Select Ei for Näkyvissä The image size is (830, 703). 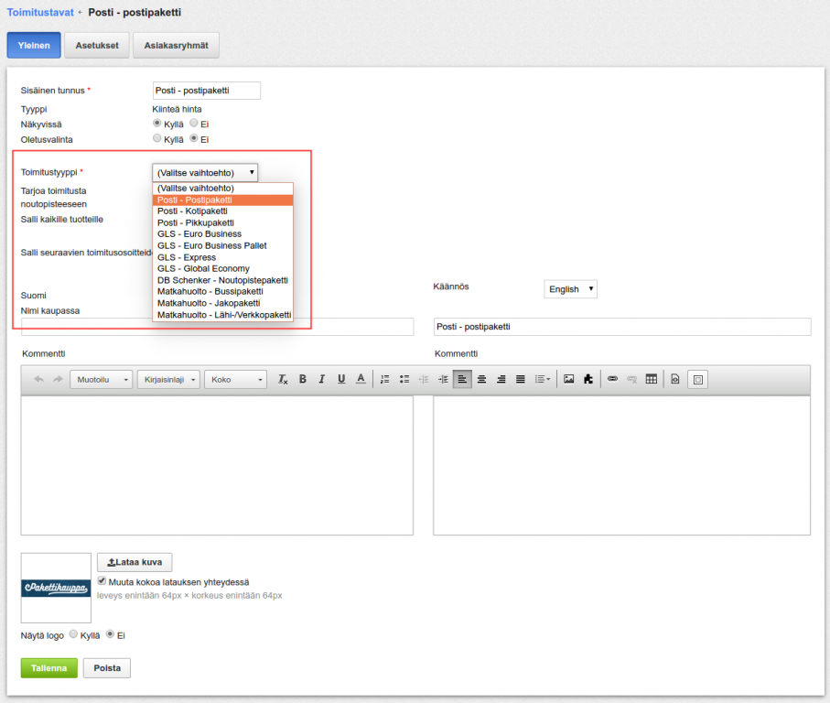tap(194, 123)
